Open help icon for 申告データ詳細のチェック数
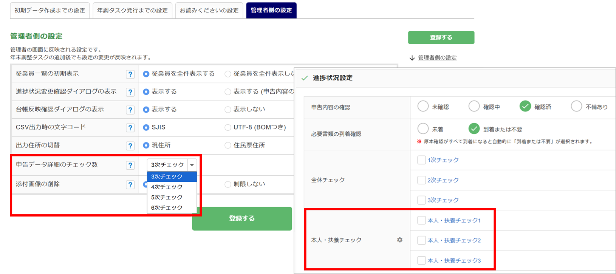616x274 pixels. [x=130, y=165]
